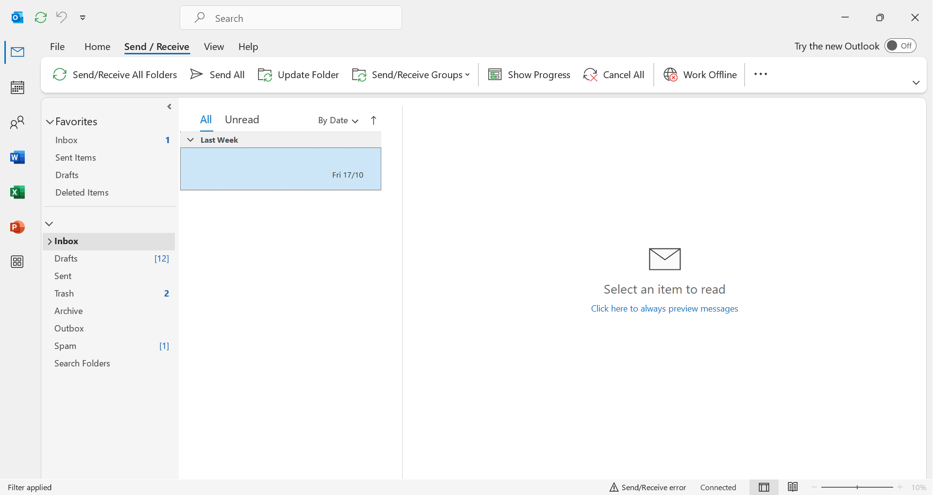The image size is (934, 495).
Task: Click the Send All button
Action: pos(218,75)
